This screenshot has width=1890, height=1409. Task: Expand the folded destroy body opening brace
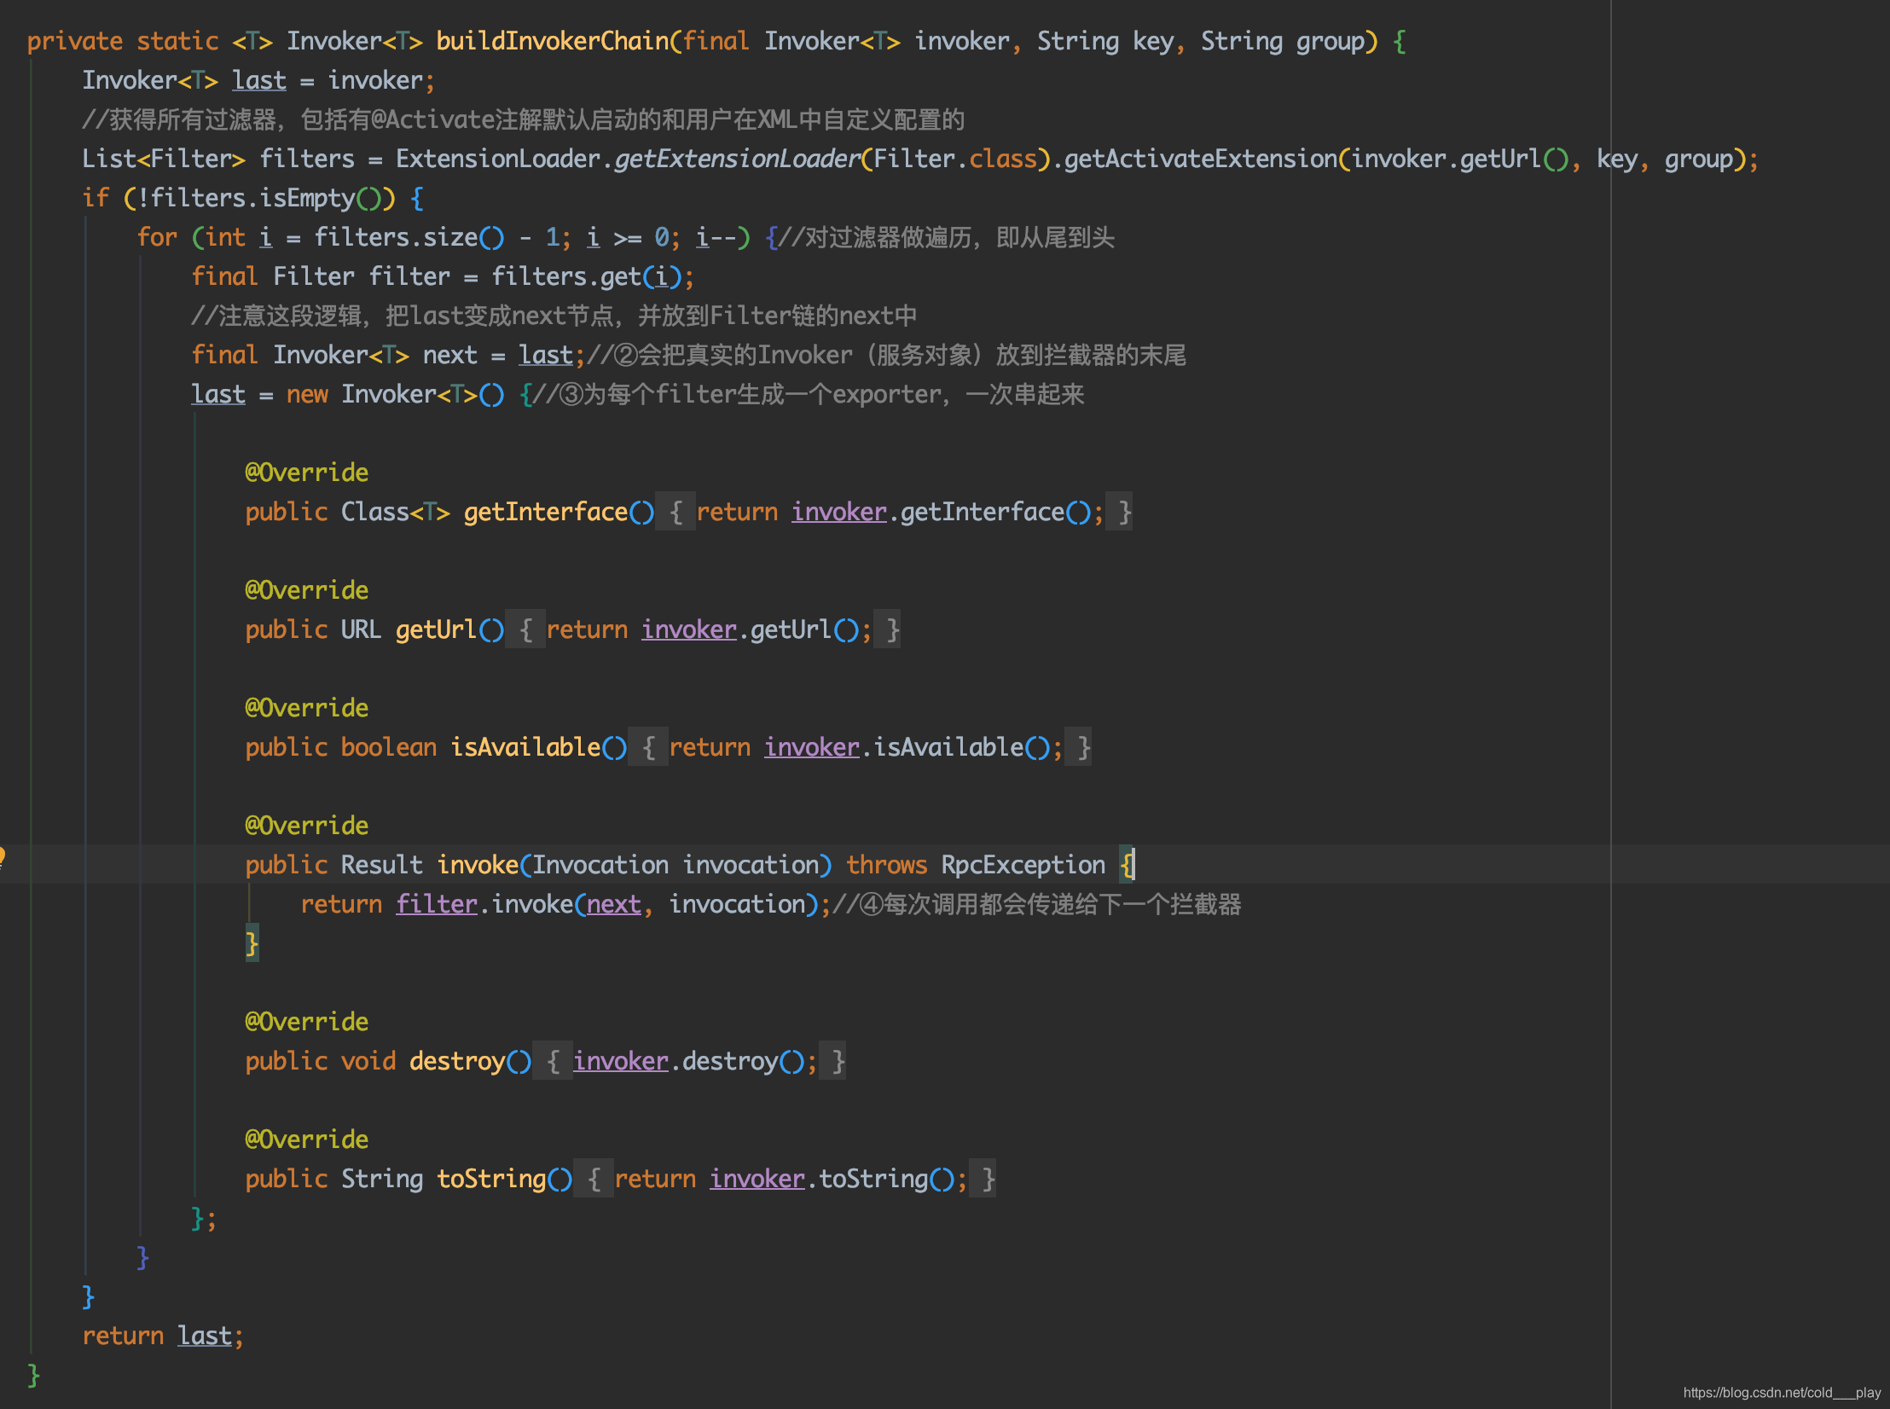pos(553,1061)
